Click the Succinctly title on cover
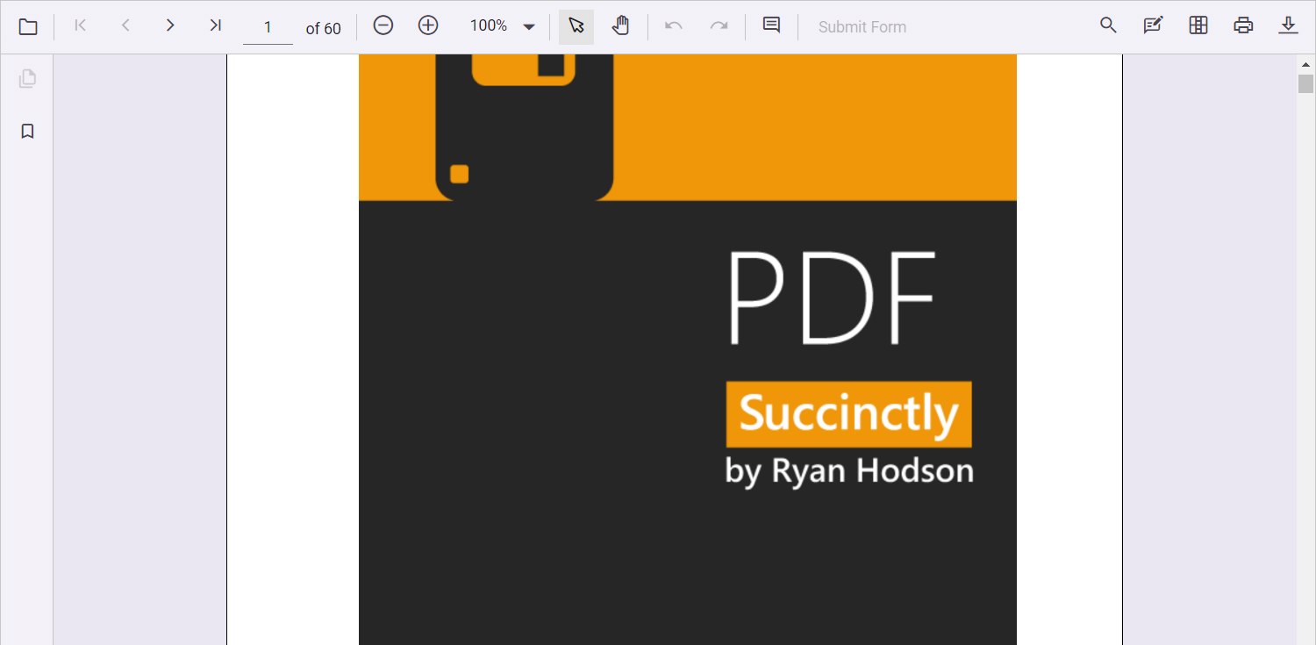Screen dimensions: 1316x645 848,414
